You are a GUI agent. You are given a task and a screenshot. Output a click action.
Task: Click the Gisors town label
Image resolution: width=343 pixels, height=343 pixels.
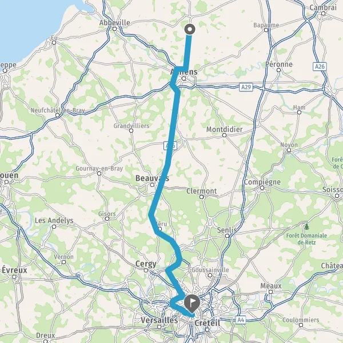point(107,214)
